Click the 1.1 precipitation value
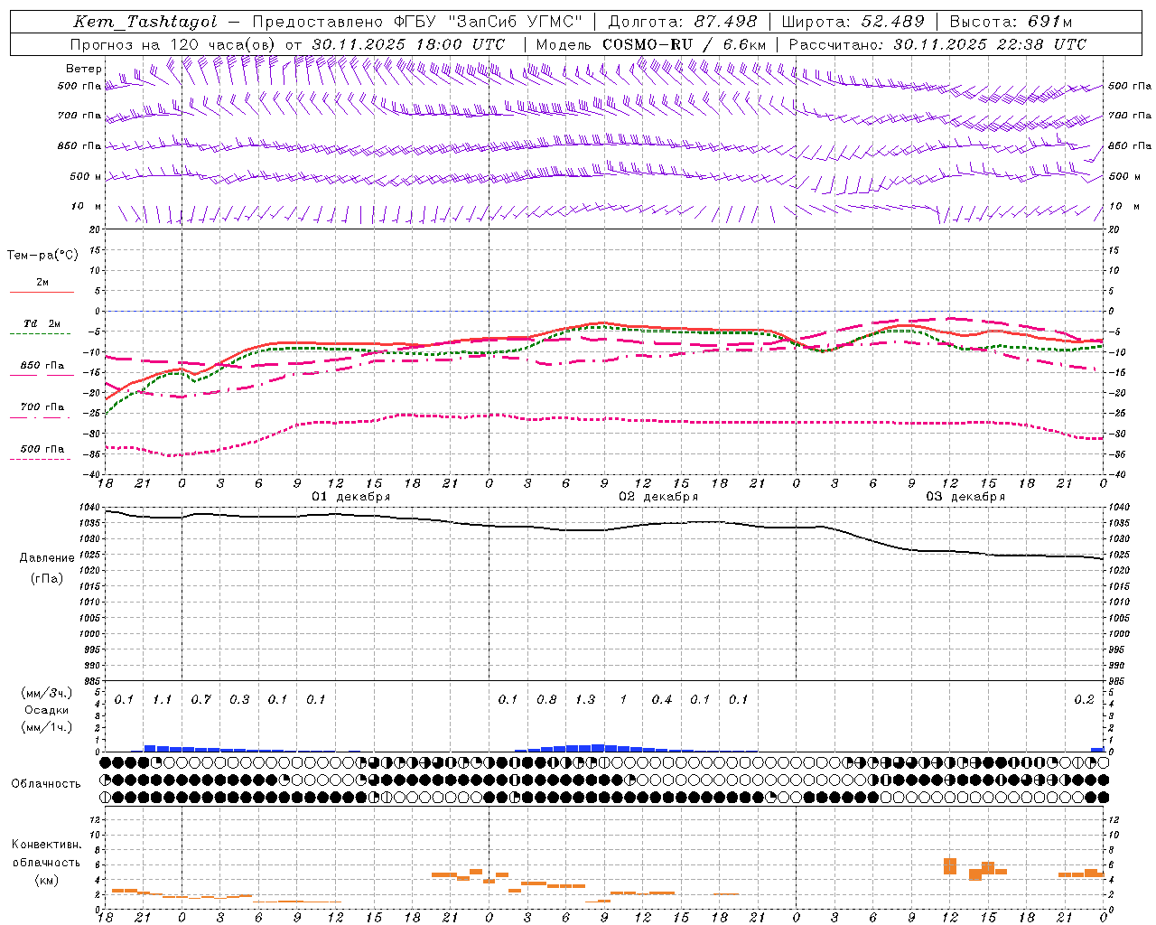The width and height of the screenshot is (1156, 925). click(163, 700)
